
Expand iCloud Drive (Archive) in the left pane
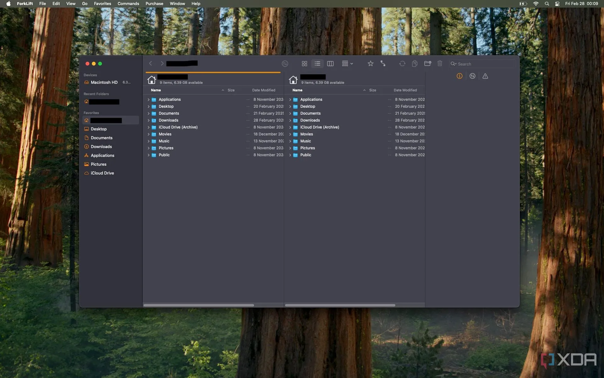[148, 127]
